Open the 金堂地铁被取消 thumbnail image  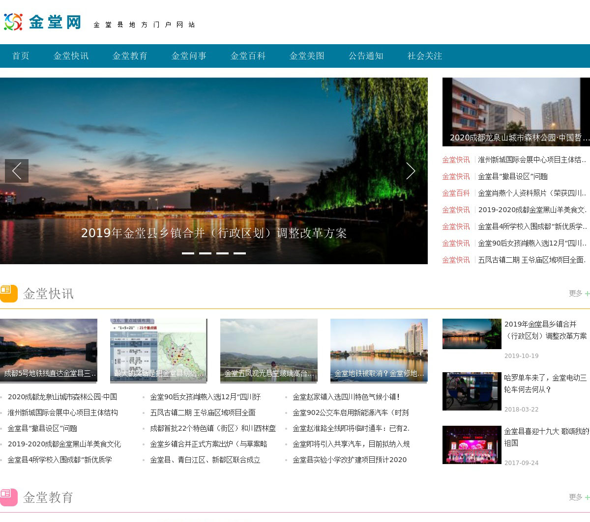click(379, 350)
